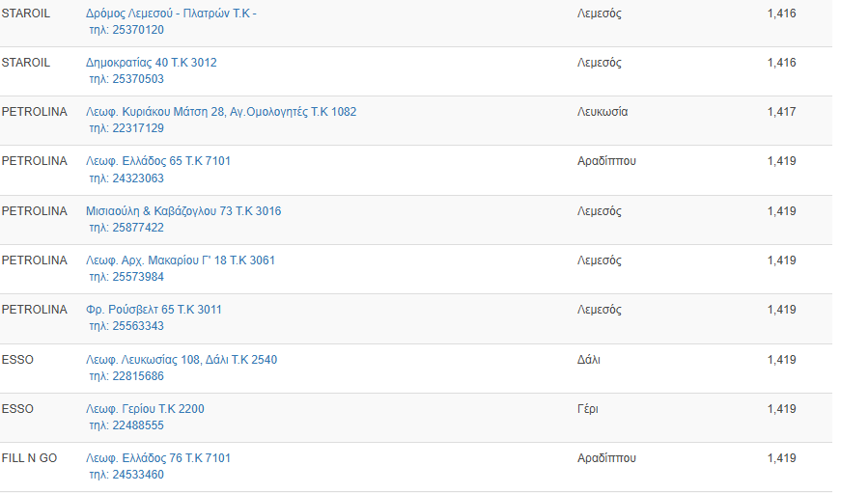Click phone number 24533460
The height and width of the screenshot is (493, 841).
click(x=126, y=475)
